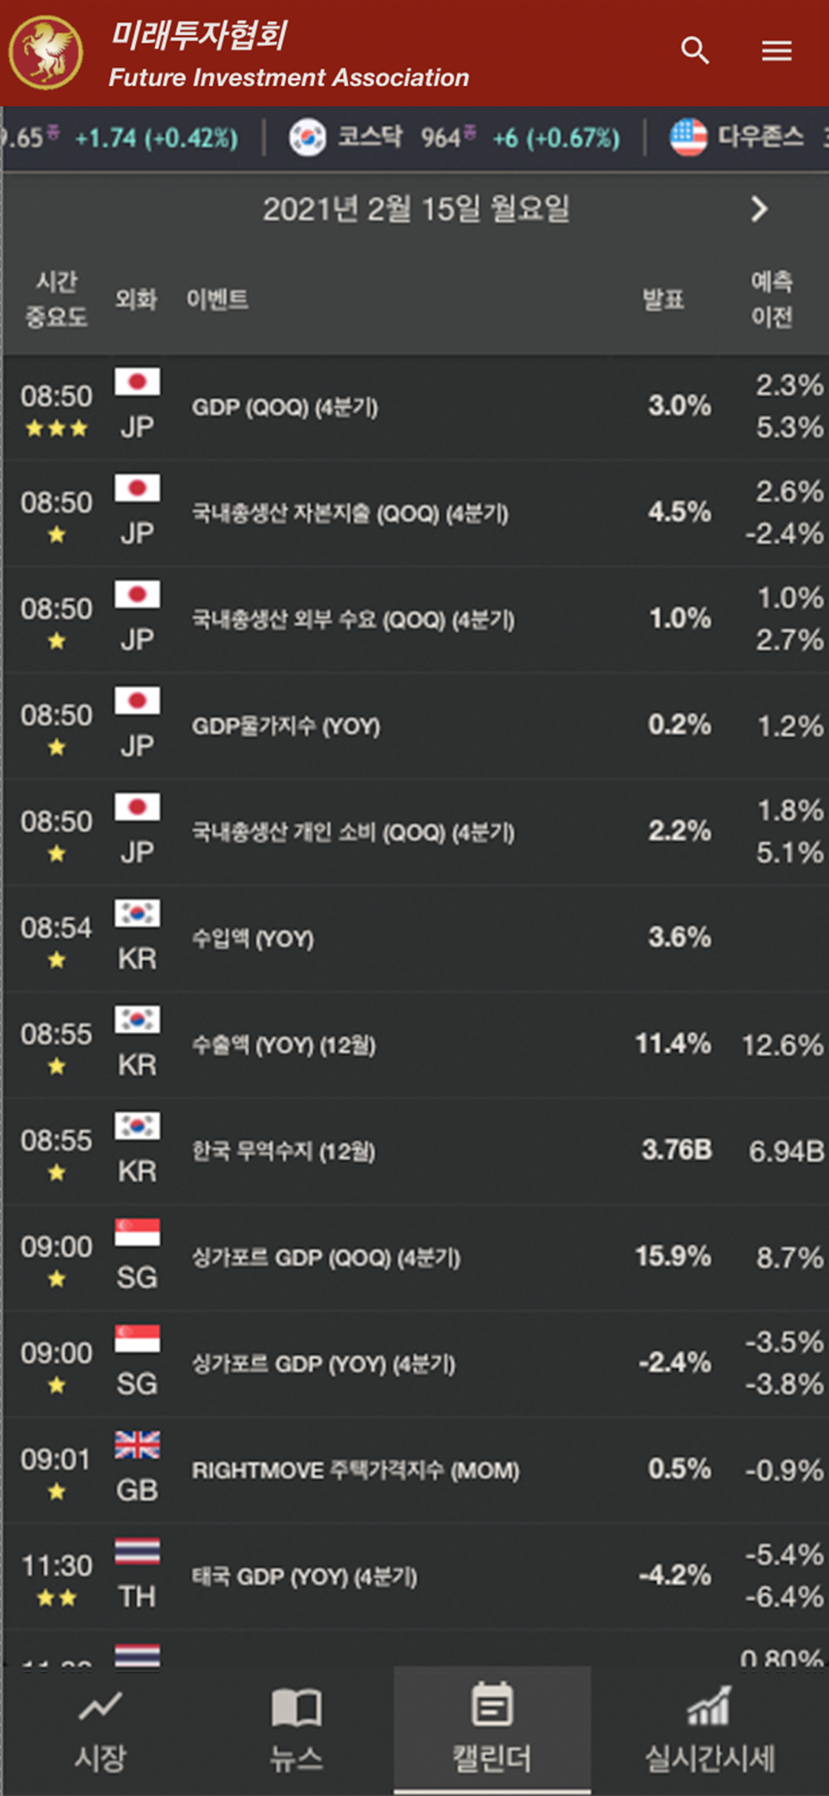Image resolution: width=829 pixels, height=1796 pixels.
Task: Select the 태국 GDP (YOY) row
Action: (x=414, y=1576)
